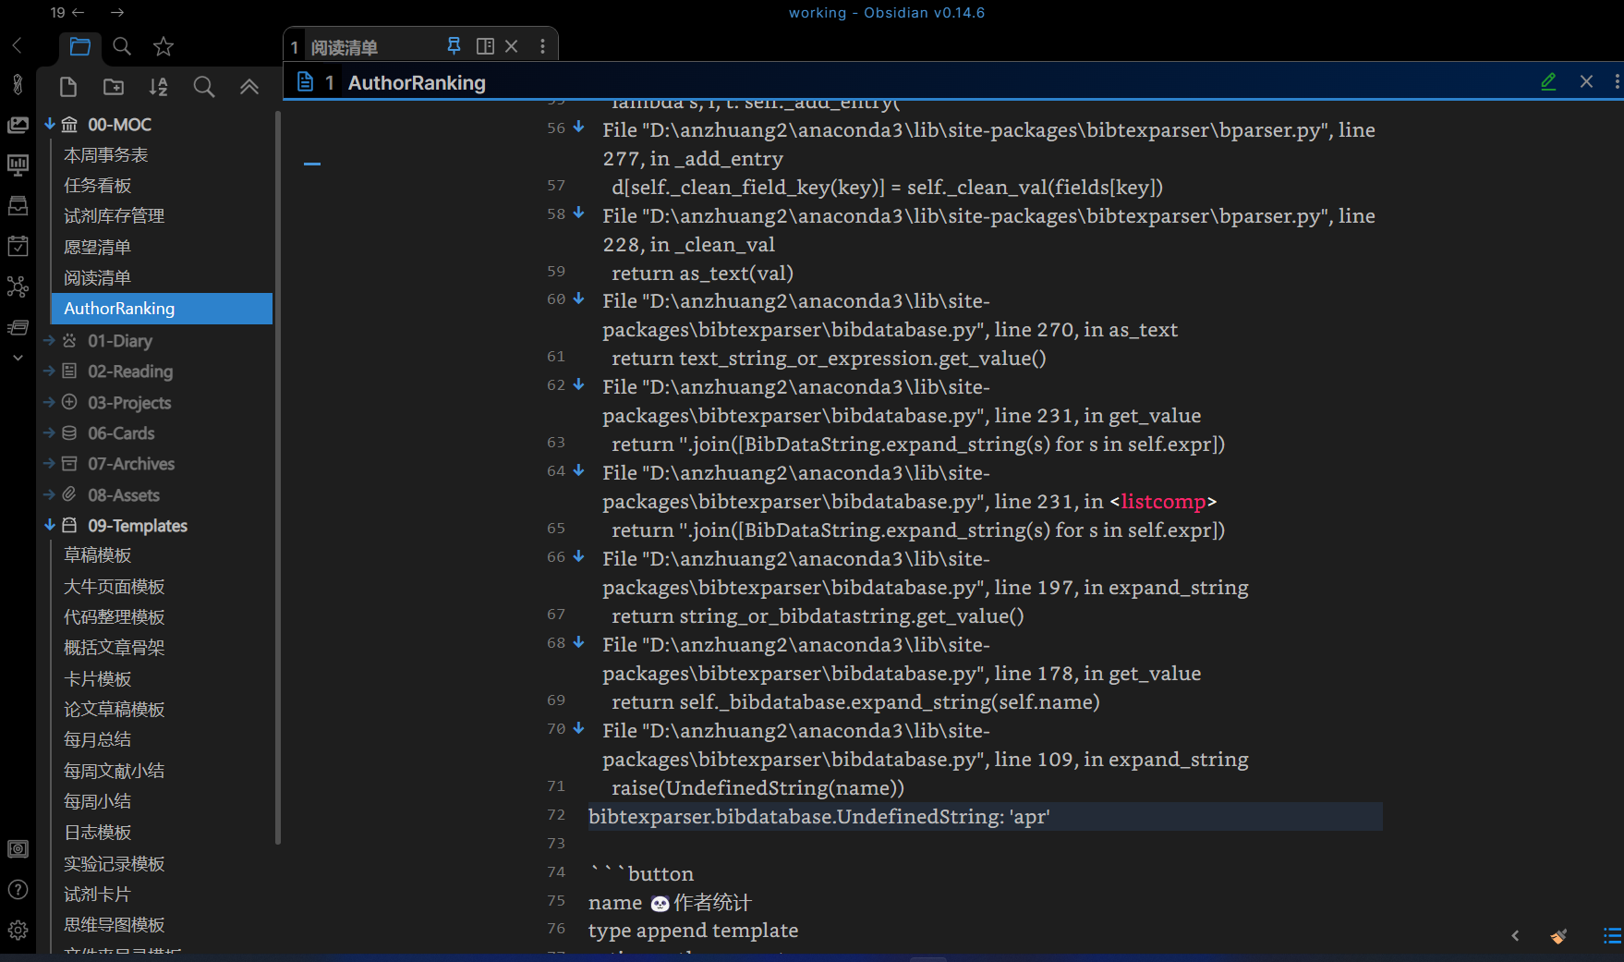Viewport: 1624px width, 962px height.
Task: Open the tab's more-options menu
Action: click(542, 44)
